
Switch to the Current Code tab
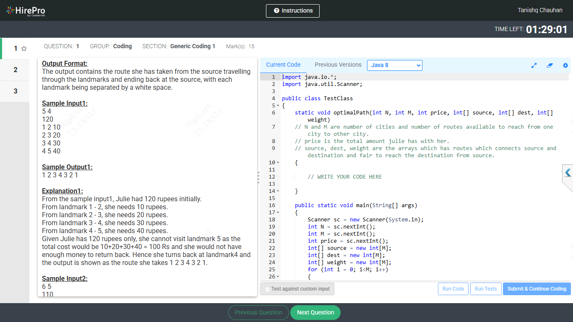pos(283,65)
